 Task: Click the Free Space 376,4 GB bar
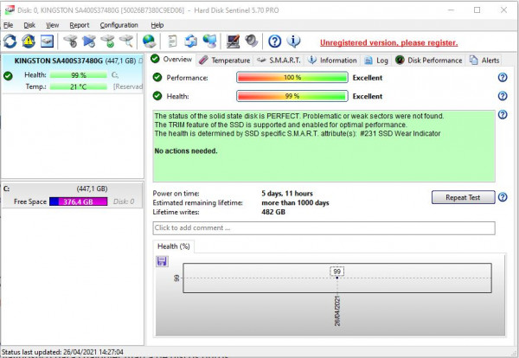[x=79, y=201]
